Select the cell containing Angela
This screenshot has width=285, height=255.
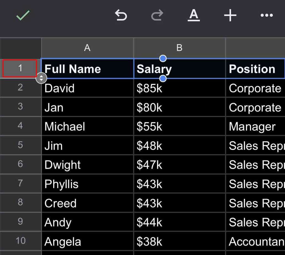point(87,242)
